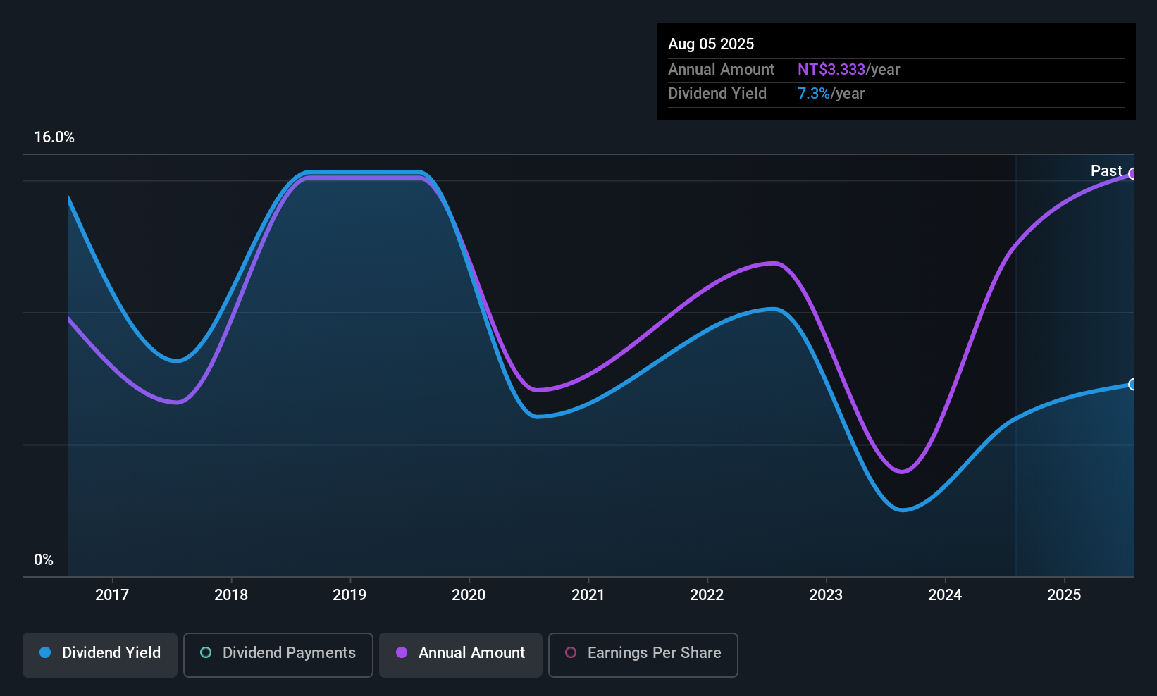Show the Earnings Per Share series

(x=643, y=654)
